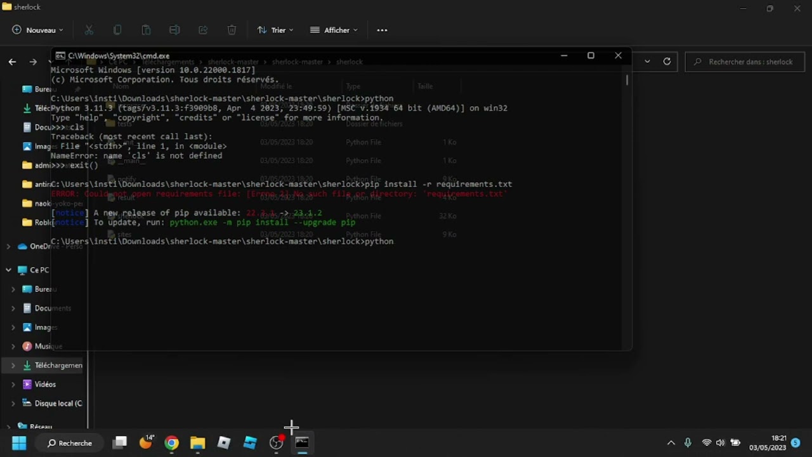Show hidden tray icons with the chevron
Viewport: 812px width, 457px height.
[671, 443]
